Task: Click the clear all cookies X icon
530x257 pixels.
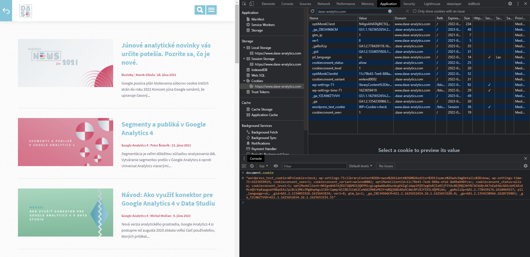Action: click(x=407, y=11)
